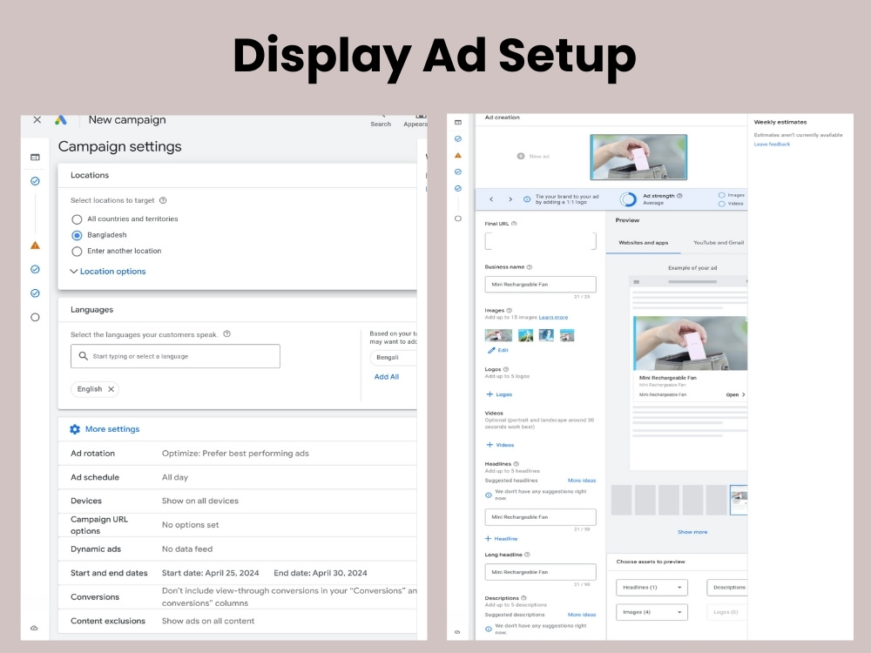Switch to YouTube and Gmail preview tab

[x=719, y=243]
